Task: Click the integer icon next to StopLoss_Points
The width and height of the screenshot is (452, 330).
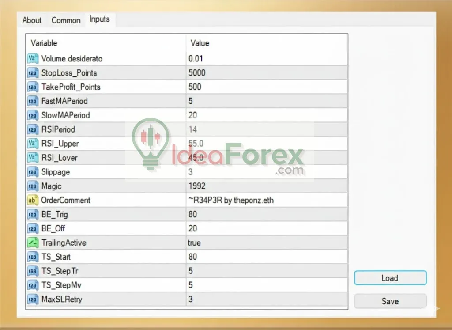Action: click(x=33, y=73)
